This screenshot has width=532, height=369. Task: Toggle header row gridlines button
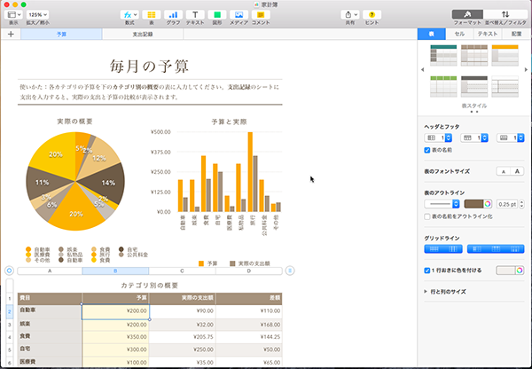tap(496, 249)
